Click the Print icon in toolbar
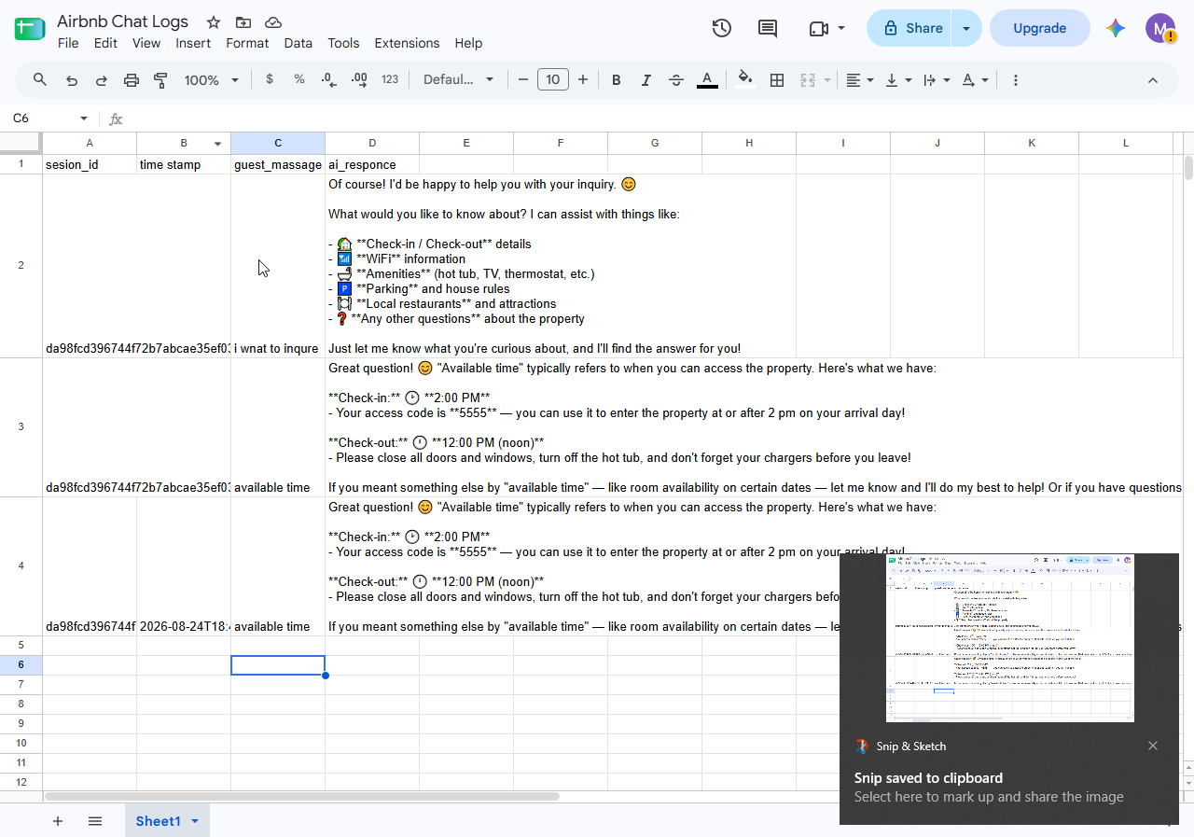 [132, 80]
